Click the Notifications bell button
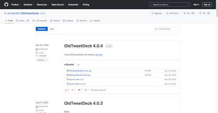Viewport: 218px width, 113px height. [173, 13]
